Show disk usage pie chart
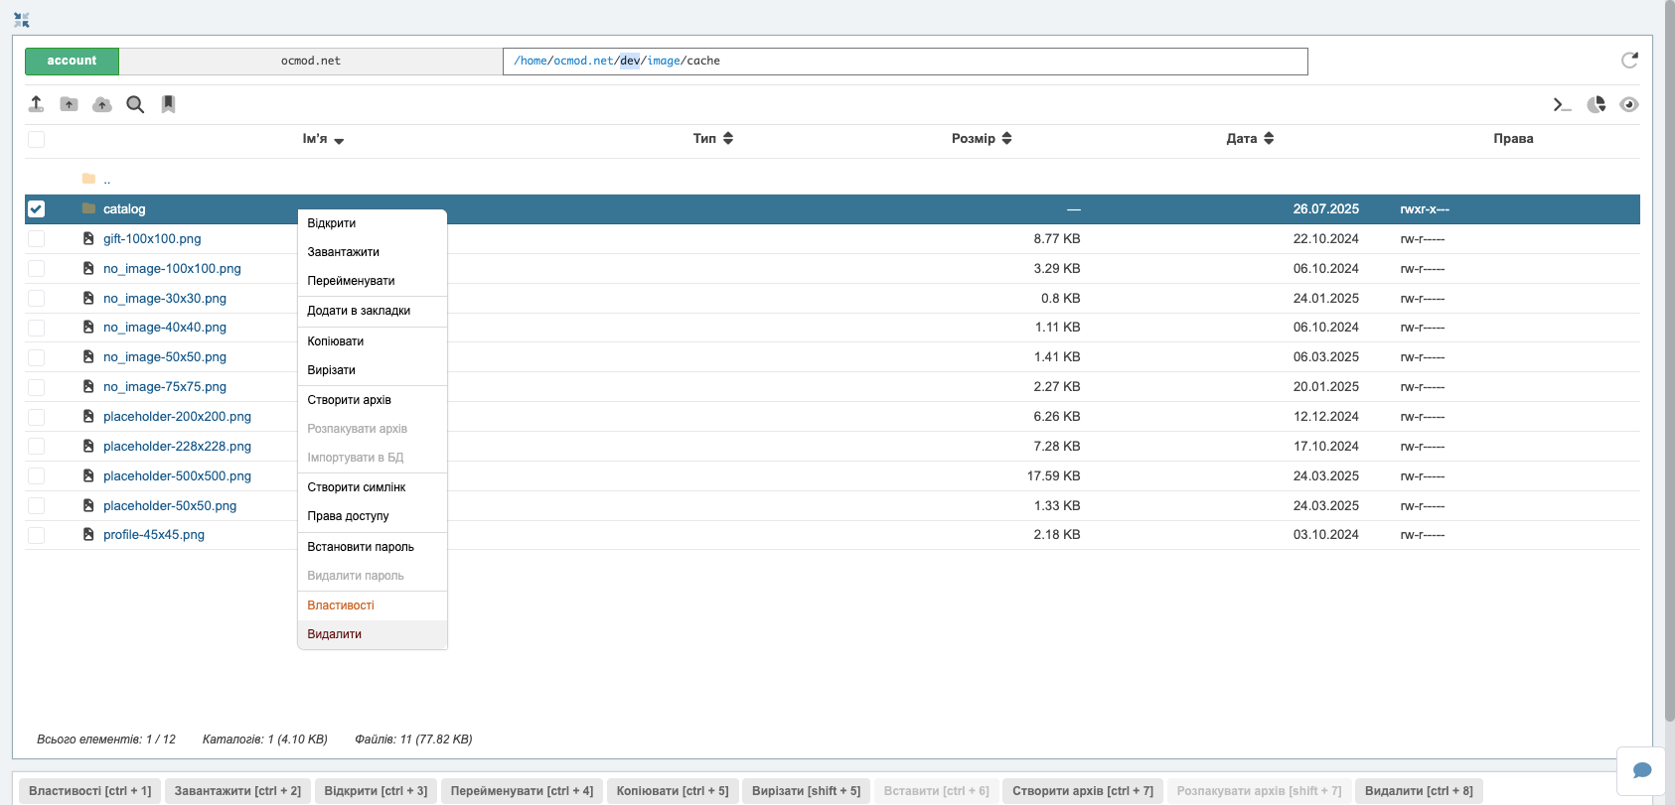 point(1597,104)
